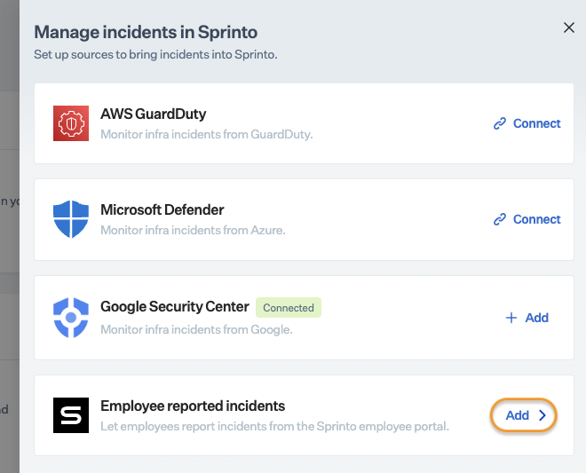Select the AWS GuardDuty title text

(x=154, y=114)
